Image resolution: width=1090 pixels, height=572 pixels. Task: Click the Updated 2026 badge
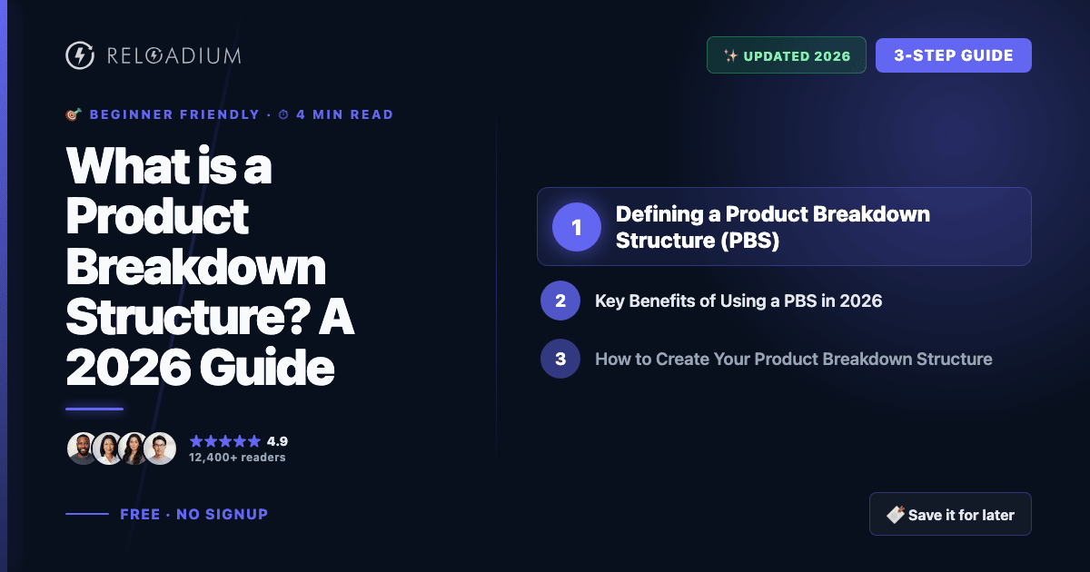[x=787, y=55]
